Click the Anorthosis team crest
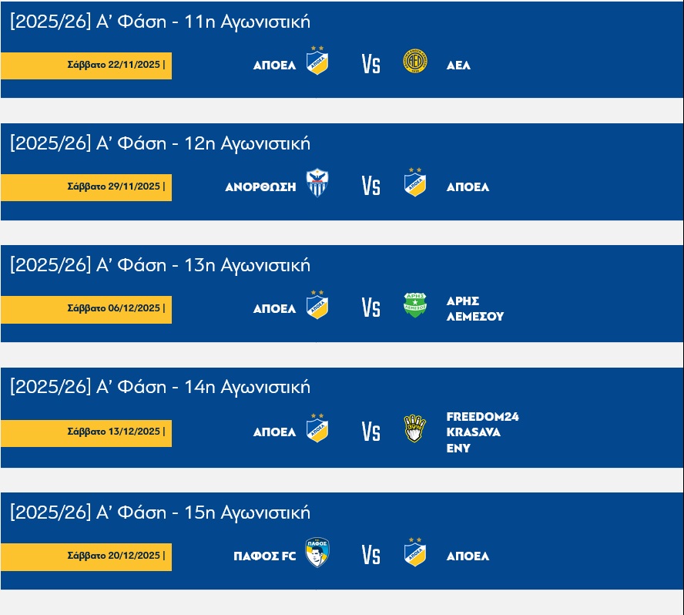The height and width of the screenshot is (615, 684). pyautogui.click(x=317, y=183)
